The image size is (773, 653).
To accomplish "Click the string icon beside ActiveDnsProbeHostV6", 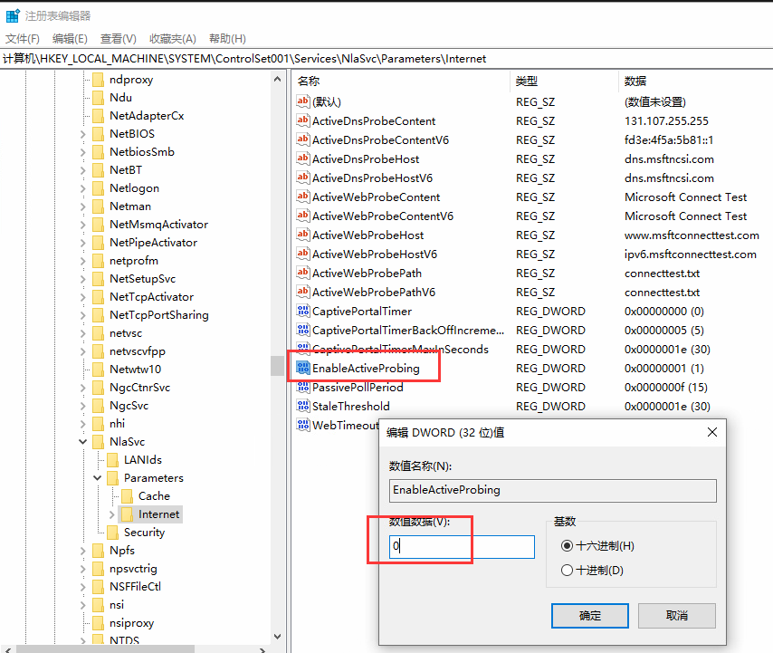I will tap(302, 178).
